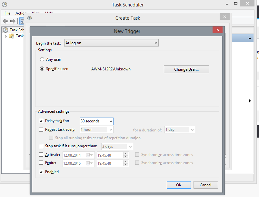The image size is (259, 197).
Task: Check Stop task if it runs longer than
Action: [41, 146]
